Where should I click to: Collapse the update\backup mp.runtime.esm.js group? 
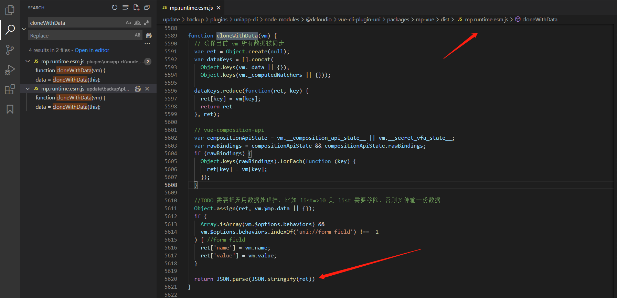click(x=28, y=89)
